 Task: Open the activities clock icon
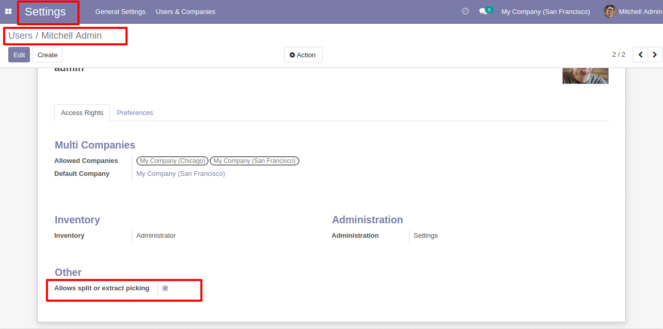(x=465, y=11)
